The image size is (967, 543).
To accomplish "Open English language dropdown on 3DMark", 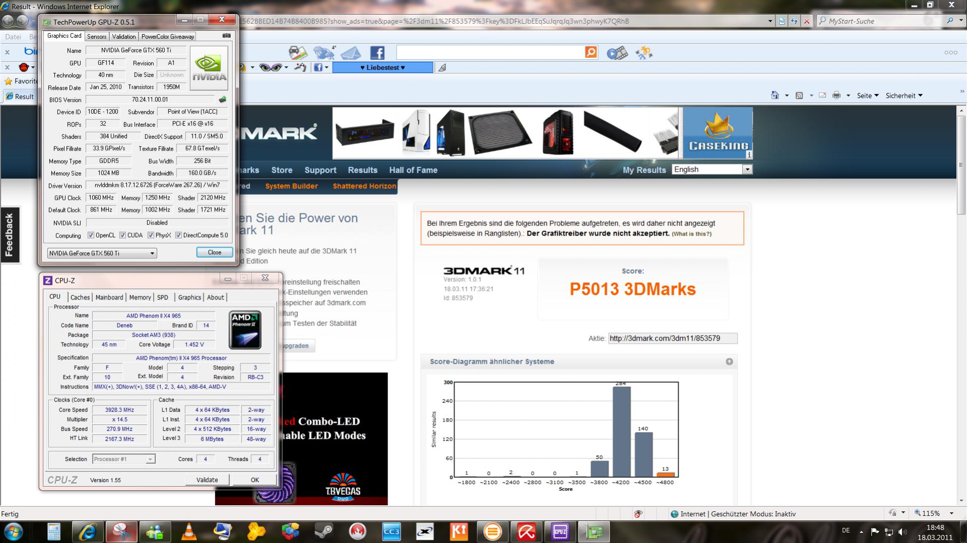I will pyautogui.click(x=712, y=170).
